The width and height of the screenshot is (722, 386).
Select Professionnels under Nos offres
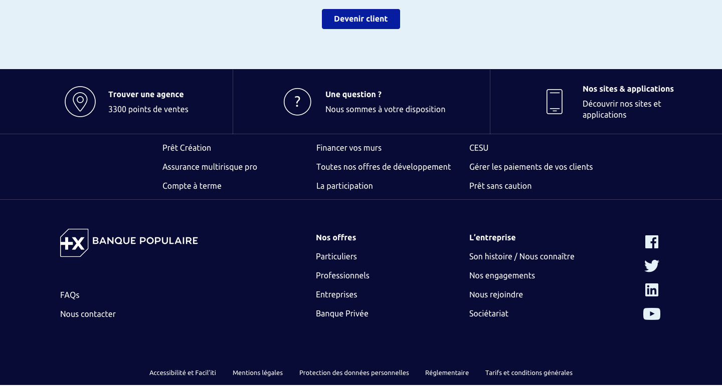pos(342,276)
